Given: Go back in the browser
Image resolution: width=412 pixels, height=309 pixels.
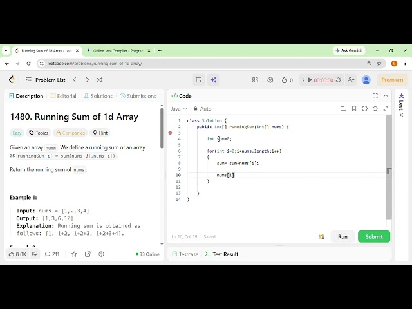Looking at the screenshot, I should (x=7, y=64).
